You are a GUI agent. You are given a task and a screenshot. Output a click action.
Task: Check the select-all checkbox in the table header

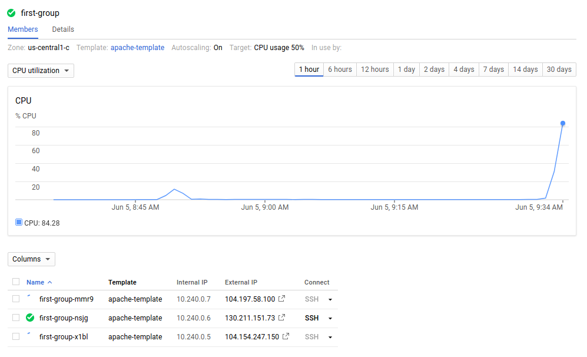15,281
